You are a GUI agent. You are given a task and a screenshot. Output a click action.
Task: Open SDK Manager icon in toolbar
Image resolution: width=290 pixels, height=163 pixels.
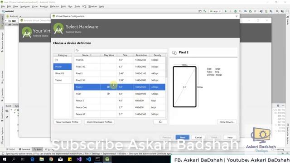(271, 11)
